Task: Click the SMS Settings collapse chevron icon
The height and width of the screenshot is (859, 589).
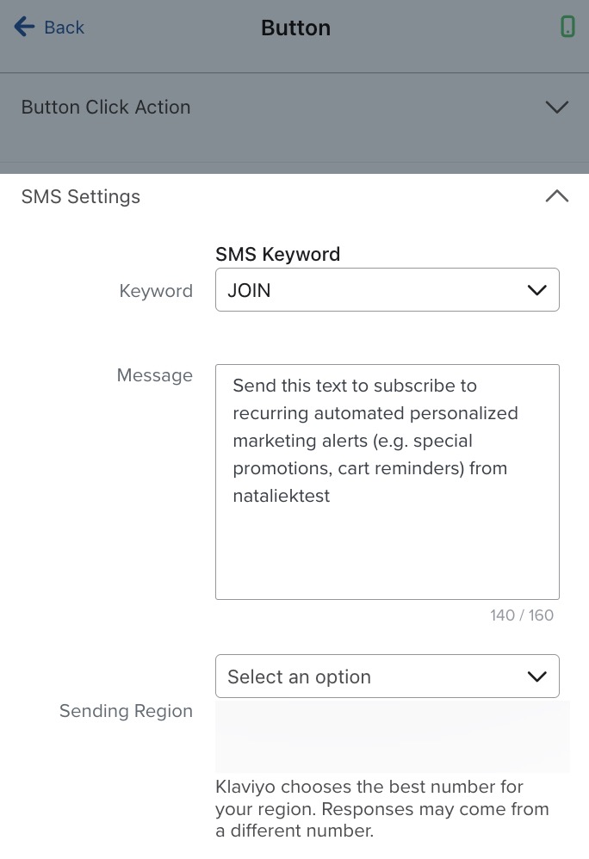Action: (557, 196)
